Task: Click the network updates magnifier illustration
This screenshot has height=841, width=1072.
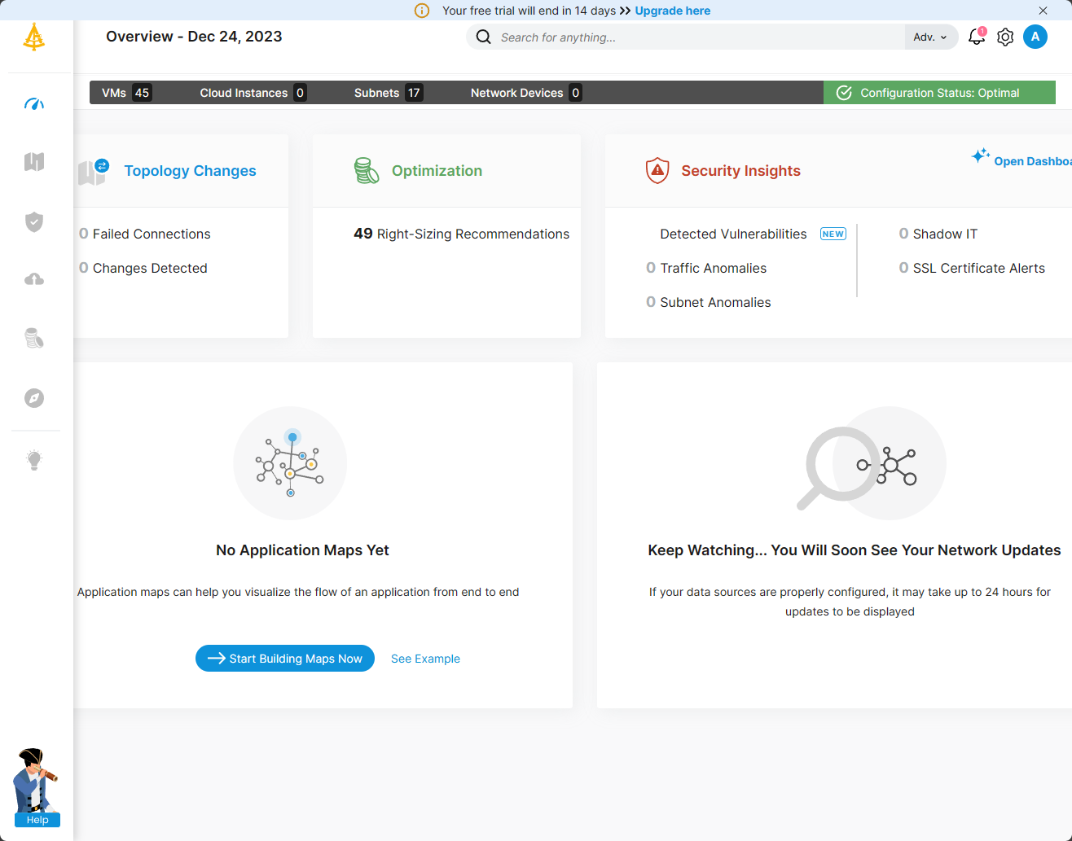Action: tap(871, 462)
